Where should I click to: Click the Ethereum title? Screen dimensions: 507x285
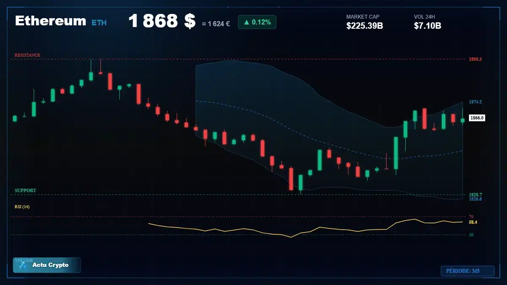(x=50, y=21)
